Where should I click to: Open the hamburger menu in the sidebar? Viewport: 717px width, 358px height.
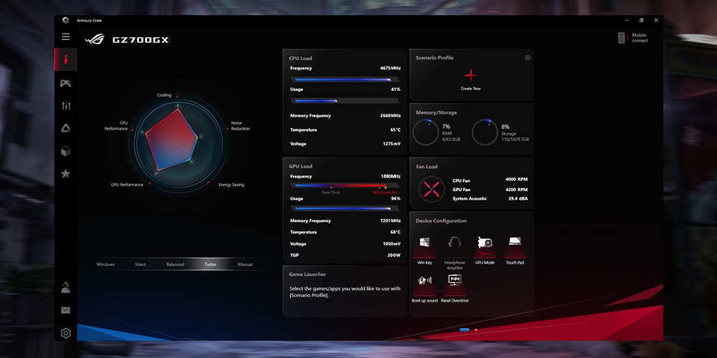pos(65,37)
